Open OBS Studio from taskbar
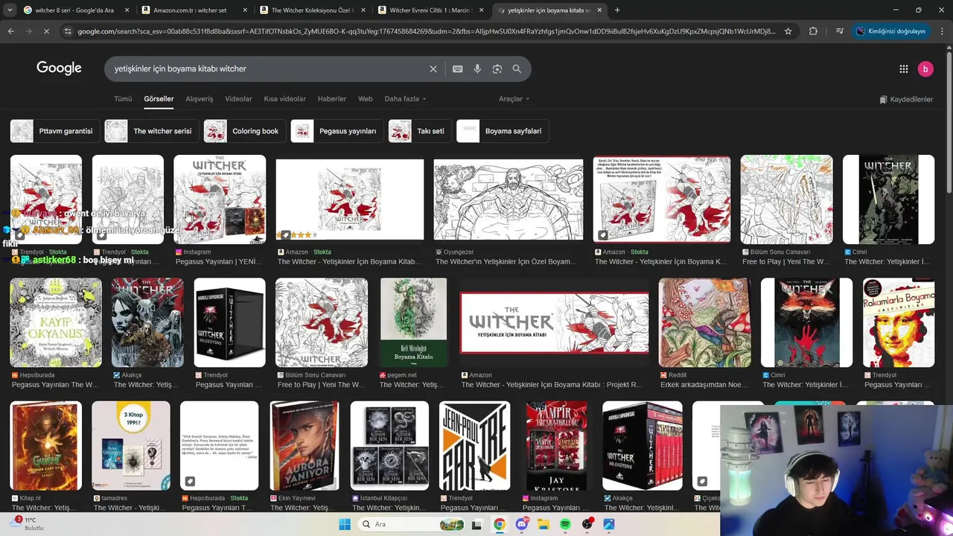This screenshot has width=953, height=536. [587, 524]
